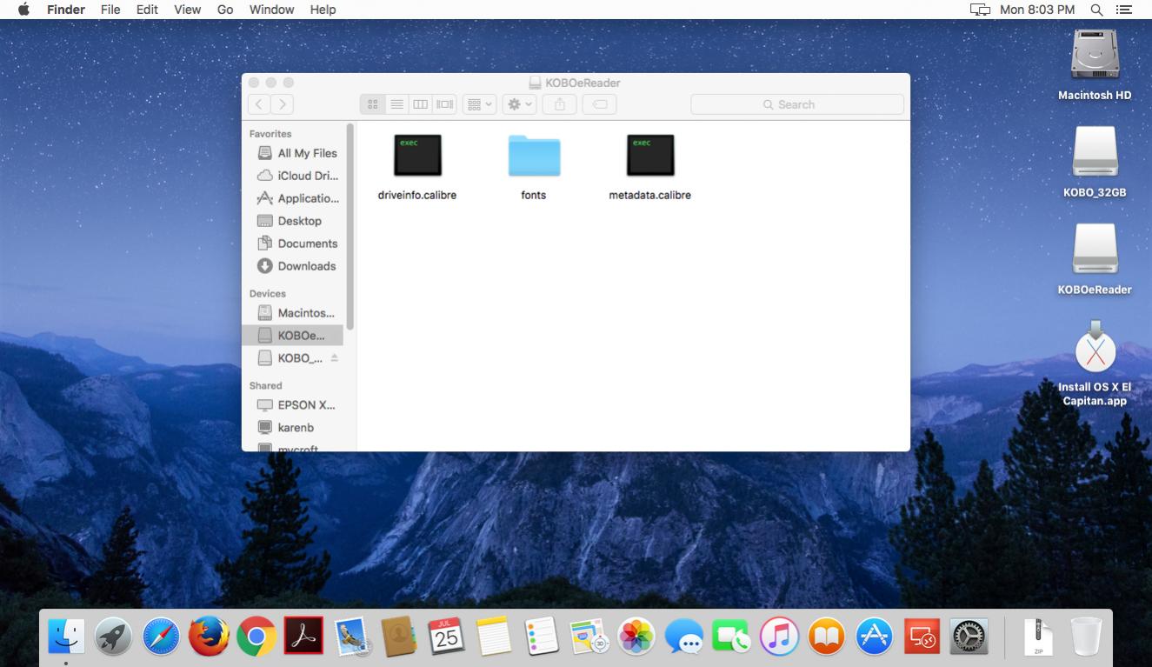Viewport: 1152px width, 667px height.
Task: Select EPSON shared device in sidebar
Action: point(296,405)
